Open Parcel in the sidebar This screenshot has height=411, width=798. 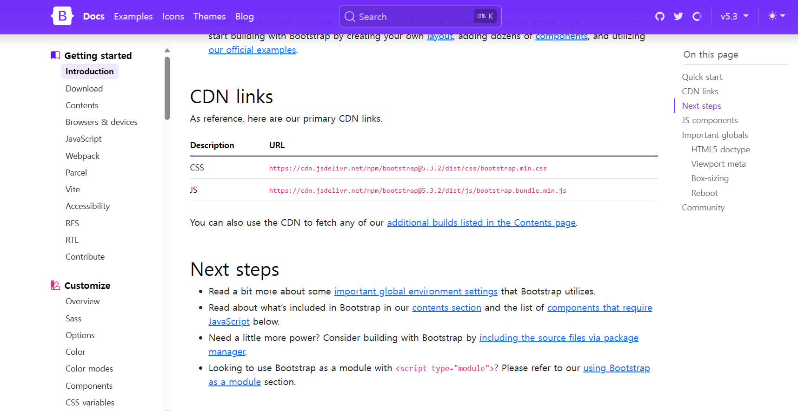coord(76,173)
